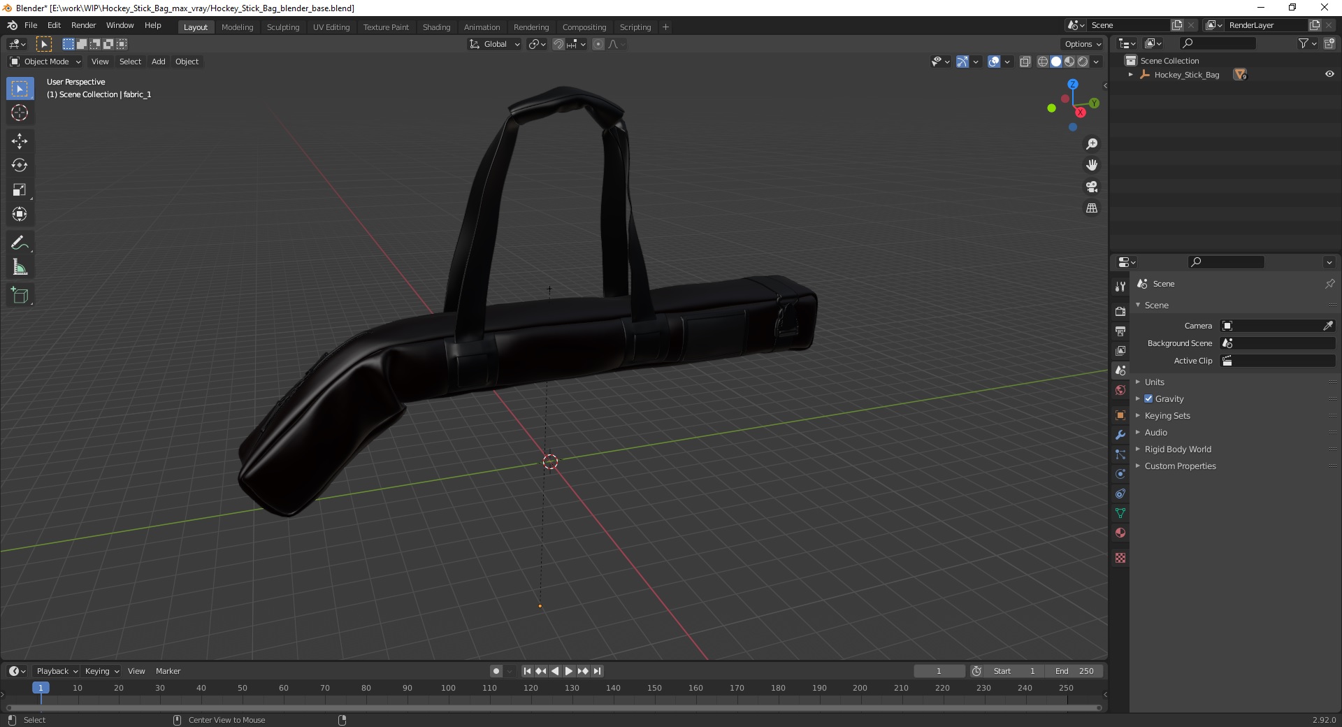Image resolution: width=1342 pixels, height=727 pixels.
Task: Toggle auto keying record button
Action: pos(496,671)
